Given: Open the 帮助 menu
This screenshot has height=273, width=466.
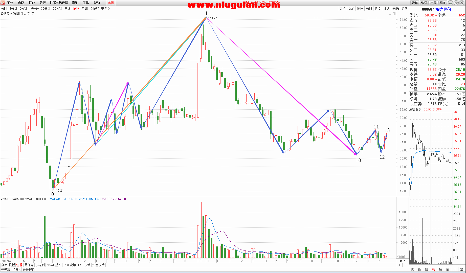Looking at the screenshot, I should [x=97, y=3].
